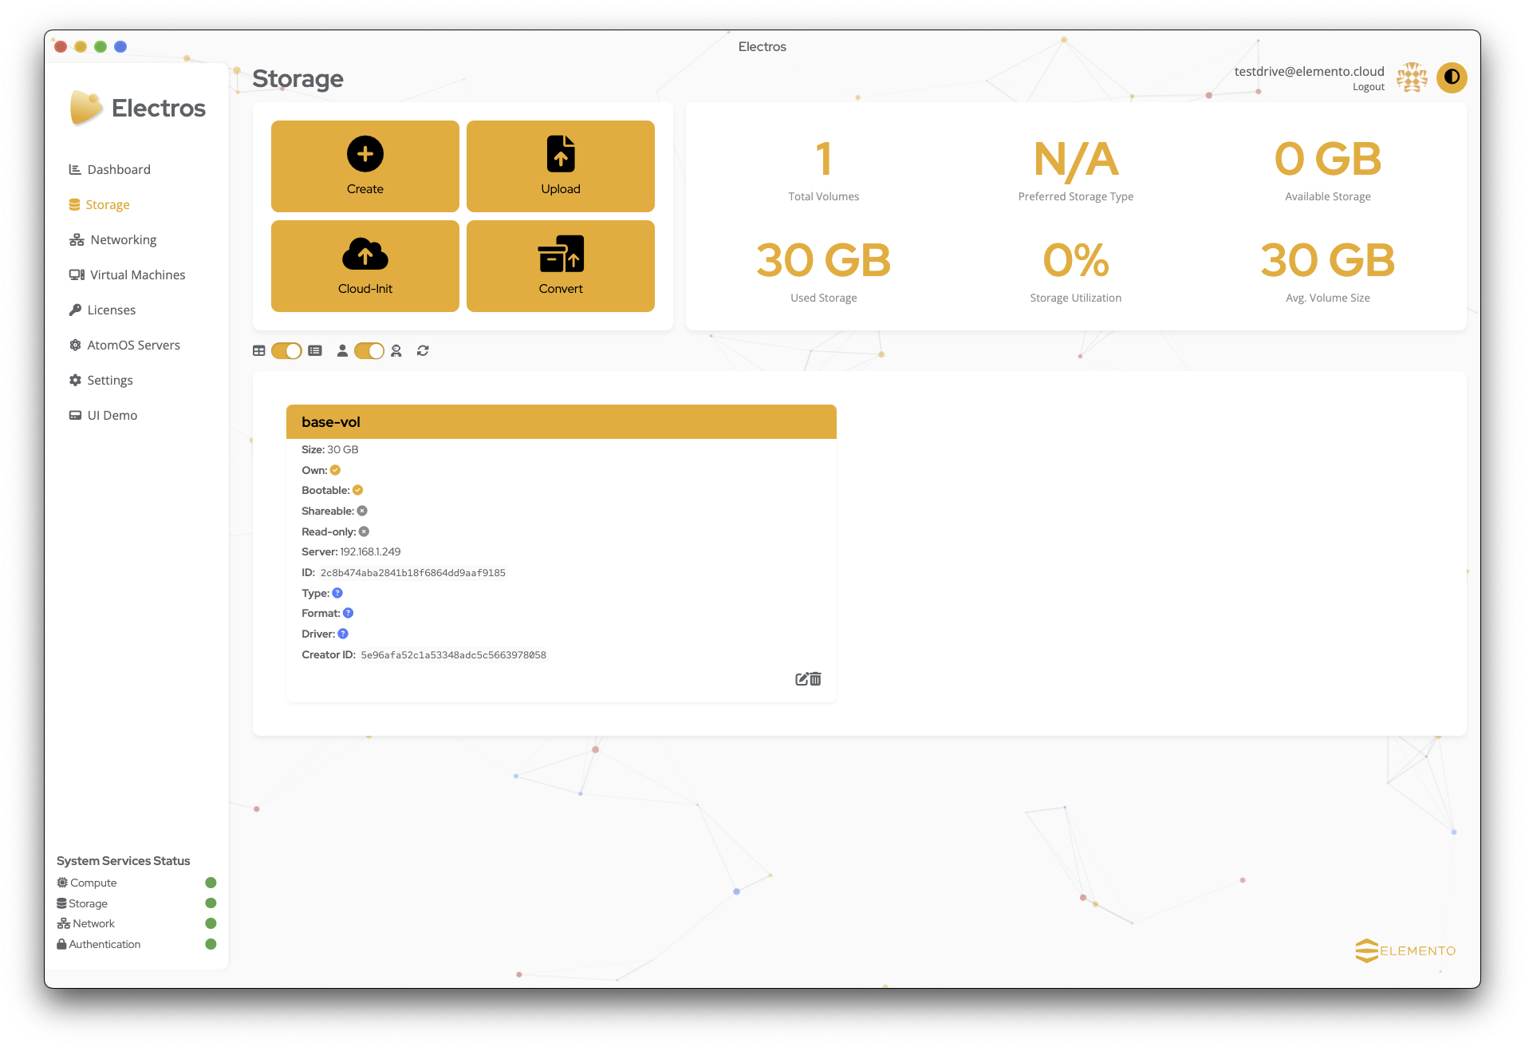Edit the base-vol volume
1525x1047 pixels.
point(802,679)
